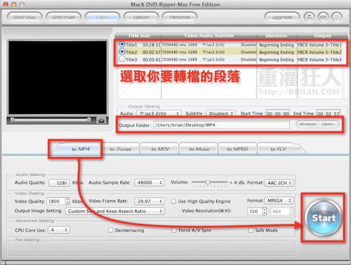Select the Title3 radio button
The height and width of the screenshot is (265, 351).
(122, 59)
